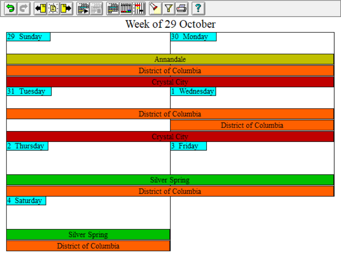Click the Wednesday-only District of Columbia bar
341x257 pixels.
coord(252,125)
